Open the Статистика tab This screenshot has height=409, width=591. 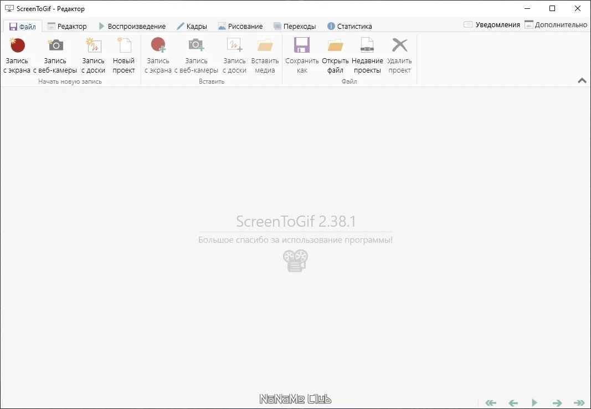350,27
